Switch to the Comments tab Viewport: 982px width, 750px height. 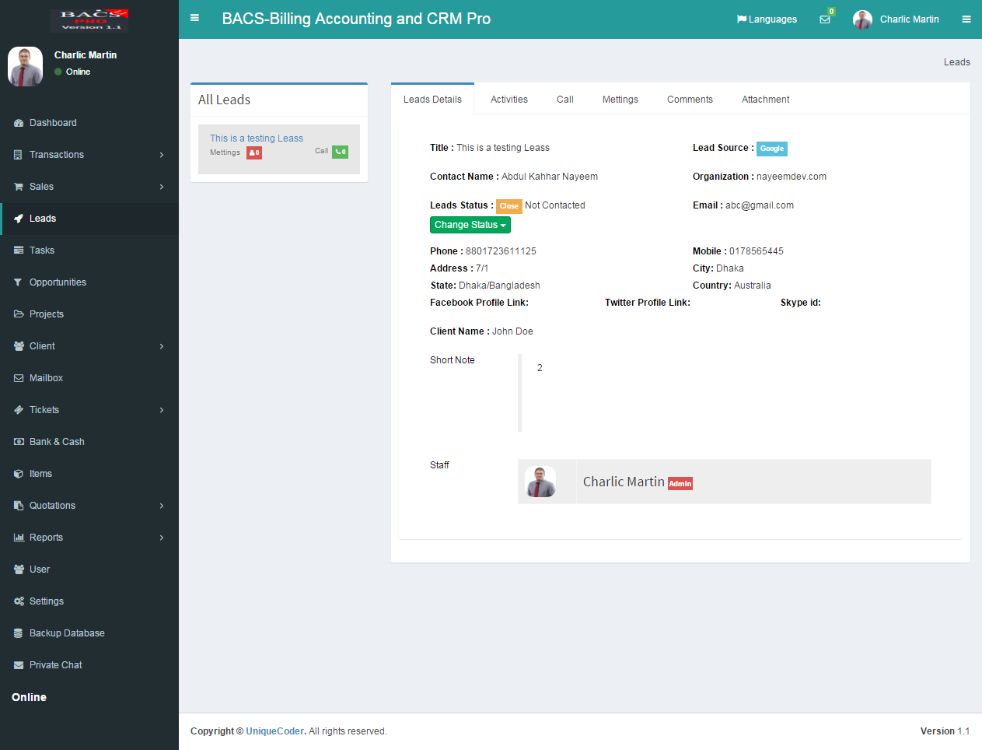(690, 100)
